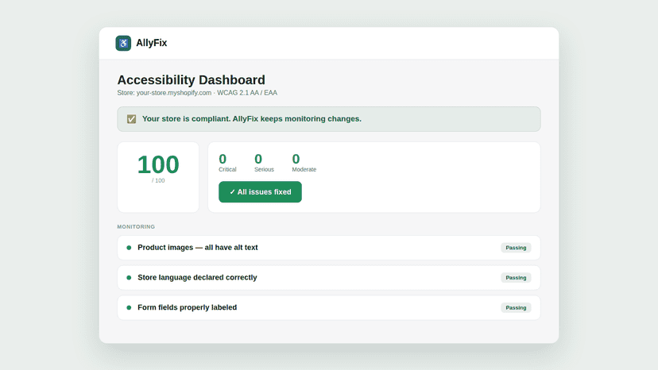Viewport: 658px width, 370px height.
Task: Click the green status dot for Product images
Action: (x=129, y=248)
